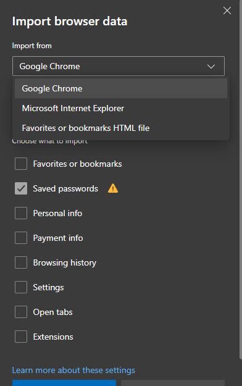Select Google Chrome from the dropdown list
Image resolution: width=242 pixels, height=386 pixels.
coord(121,88)
